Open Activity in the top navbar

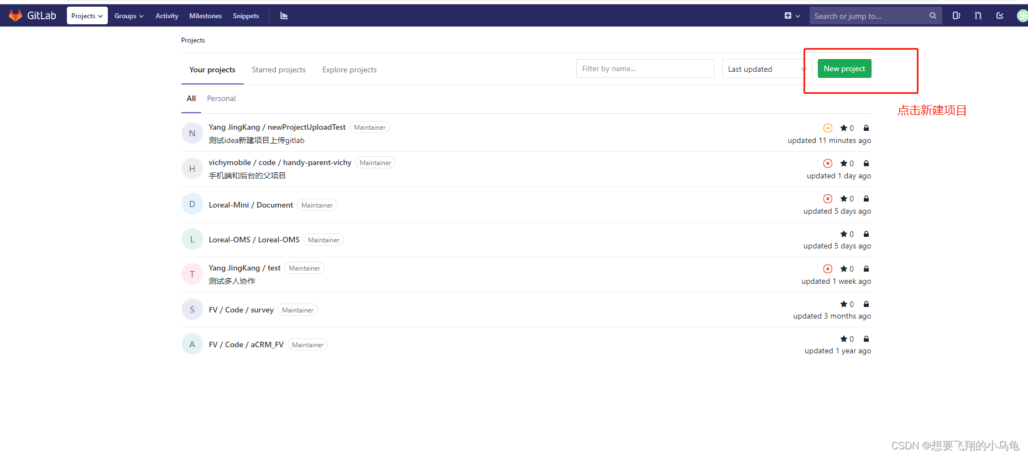coord(167,16)
